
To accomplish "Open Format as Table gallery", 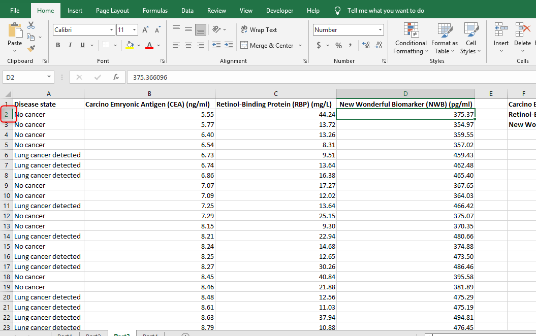I will tap(445, 38).
